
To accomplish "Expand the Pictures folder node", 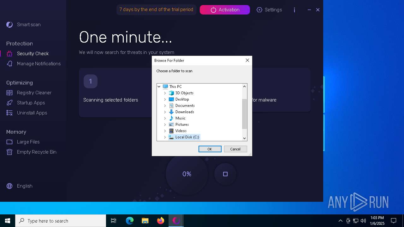I will [165, 125].
